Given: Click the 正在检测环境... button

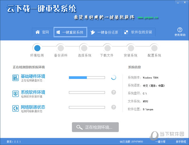Looking at the screenshot, I should pos(95,127).
